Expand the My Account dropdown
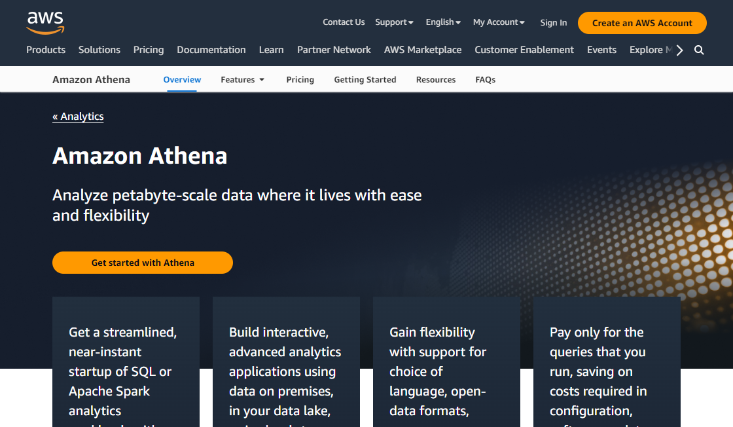Screen dimensions: 733x427 (498, 22)
